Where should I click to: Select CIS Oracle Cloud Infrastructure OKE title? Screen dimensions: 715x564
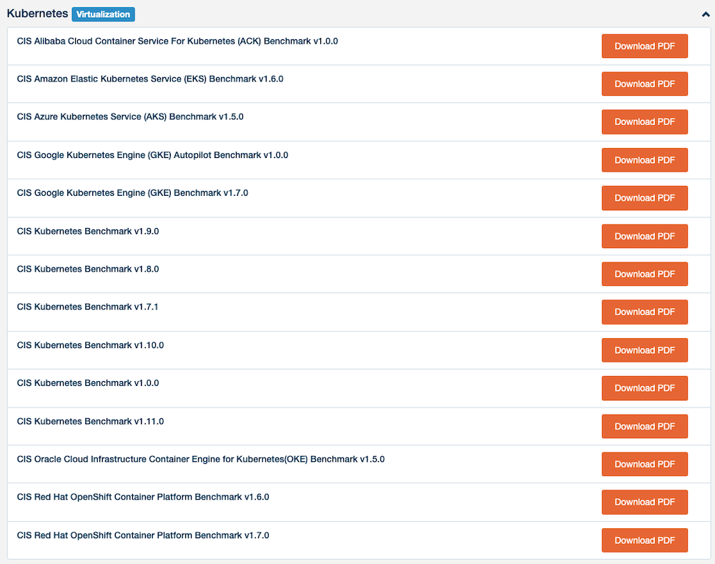click(201, 459)
